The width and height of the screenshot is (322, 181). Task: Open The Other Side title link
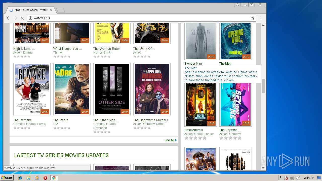(106, 120)
